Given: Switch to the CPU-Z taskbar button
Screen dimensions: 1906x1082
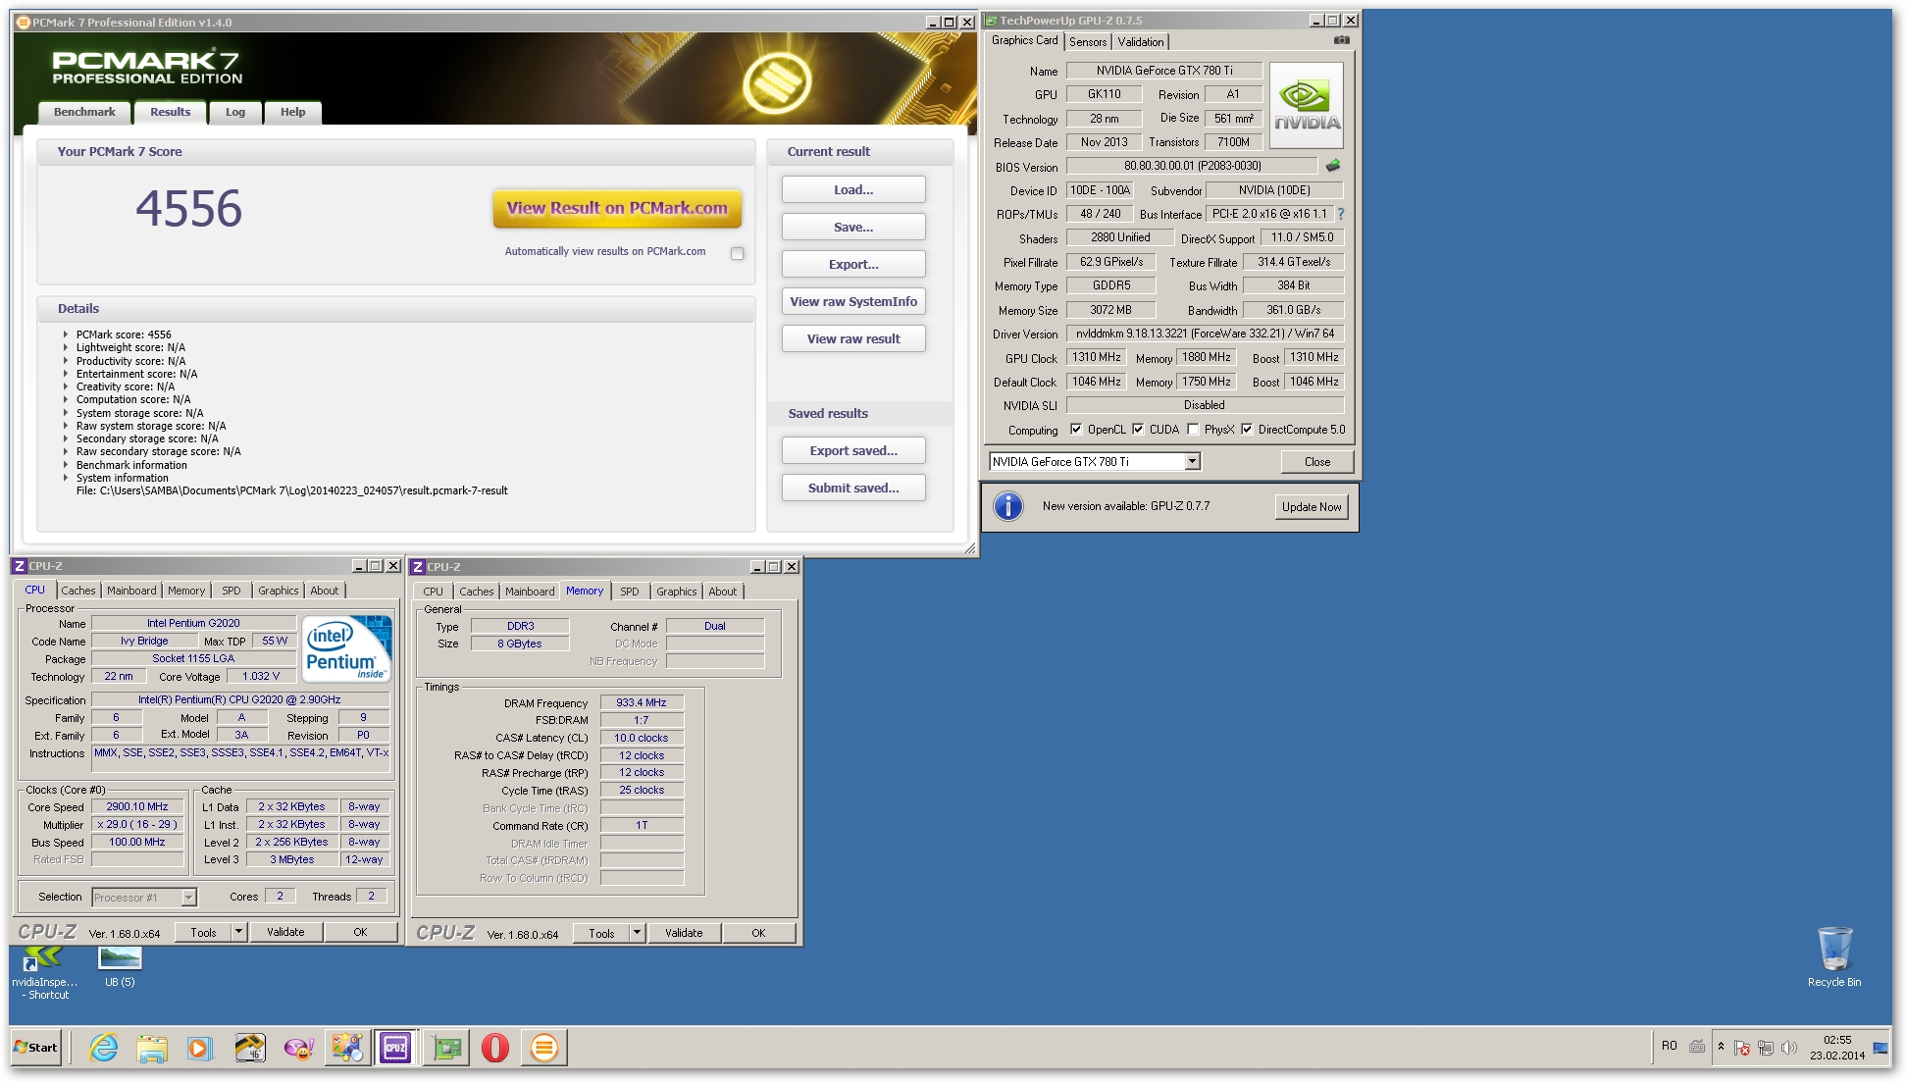Looking at the screenshot, I should click(395, 1048).
